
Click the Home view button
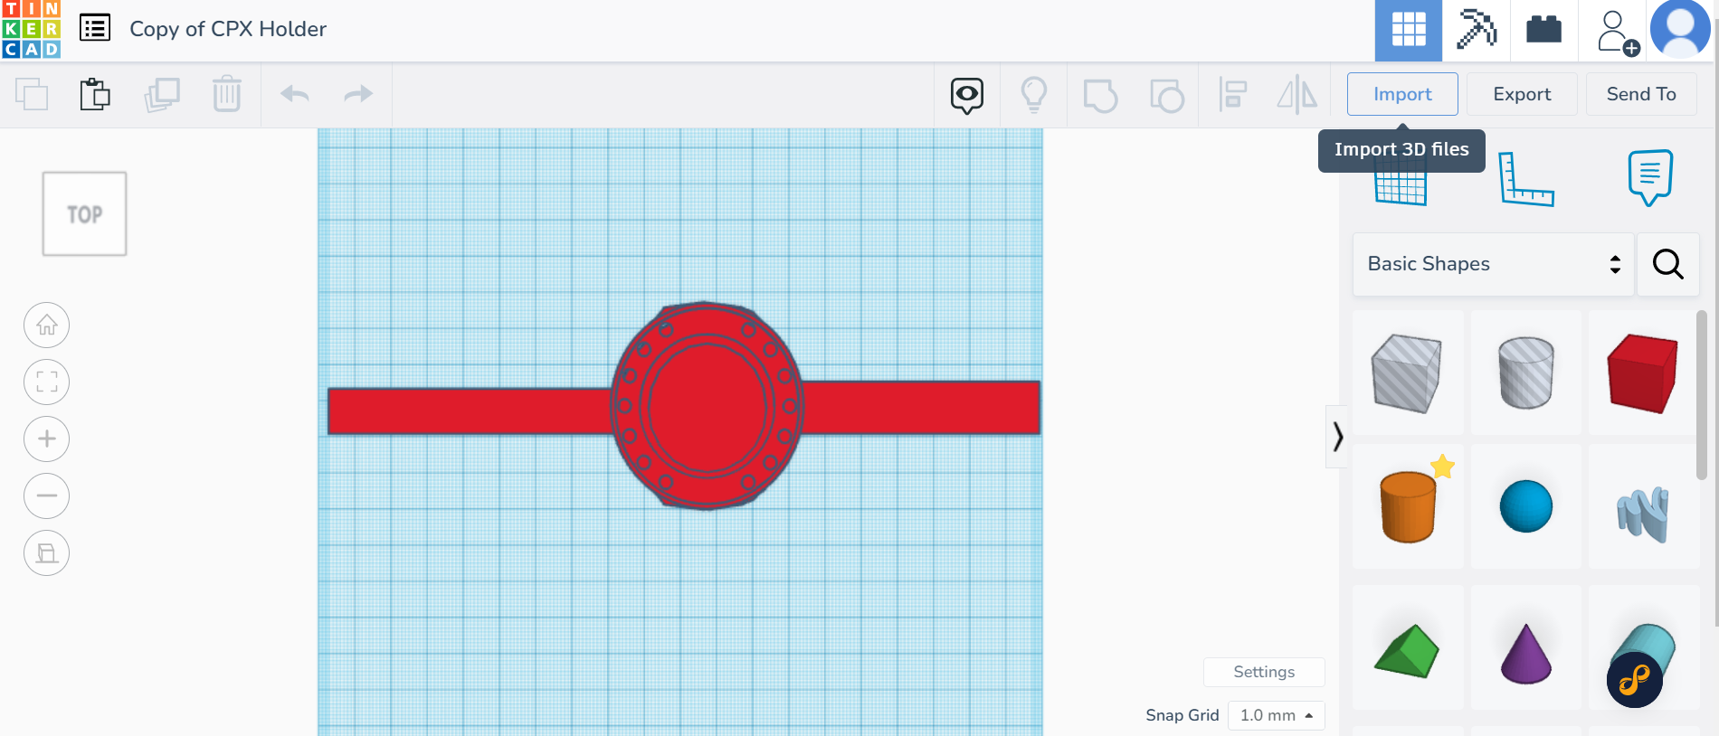47,325
